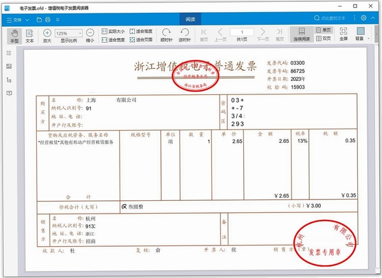382x278 pixels.
Task: Open the three-dot more options menu
Action: [x=355, y=18]
